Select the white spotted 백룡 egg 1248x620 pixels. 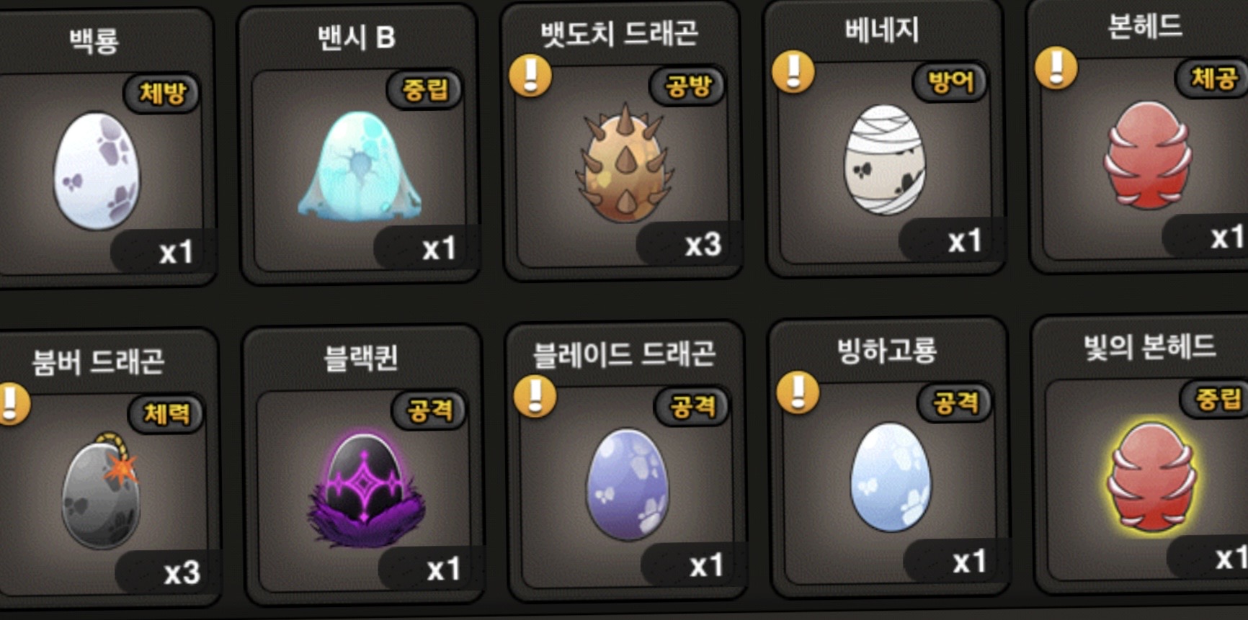pos(97,171)
